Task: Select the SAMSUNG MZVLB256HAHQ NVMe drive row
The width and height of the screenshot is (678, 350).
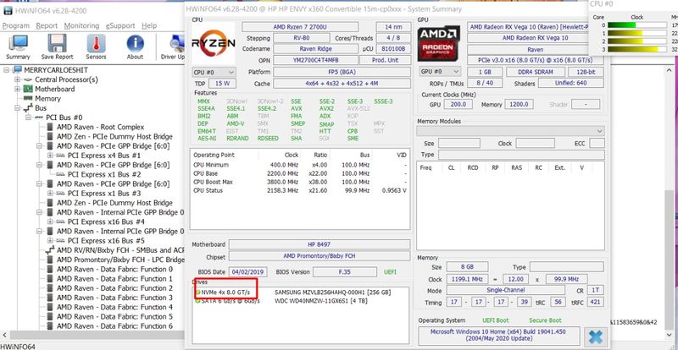Action: pyautogui.click(x=302, y=293)
